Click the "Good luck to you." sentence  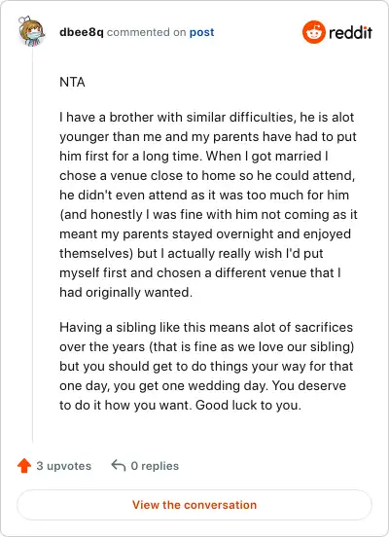pos(248,405)
